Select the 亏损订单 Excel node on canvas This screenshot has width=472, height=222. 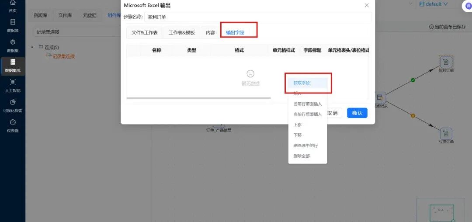[446, 133]
